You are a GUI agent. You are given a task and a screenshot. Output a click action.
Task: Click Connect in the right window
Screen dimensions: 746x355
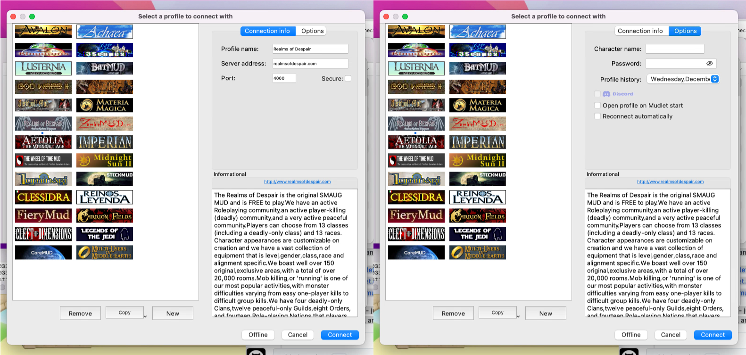click(x=713, y=335)
